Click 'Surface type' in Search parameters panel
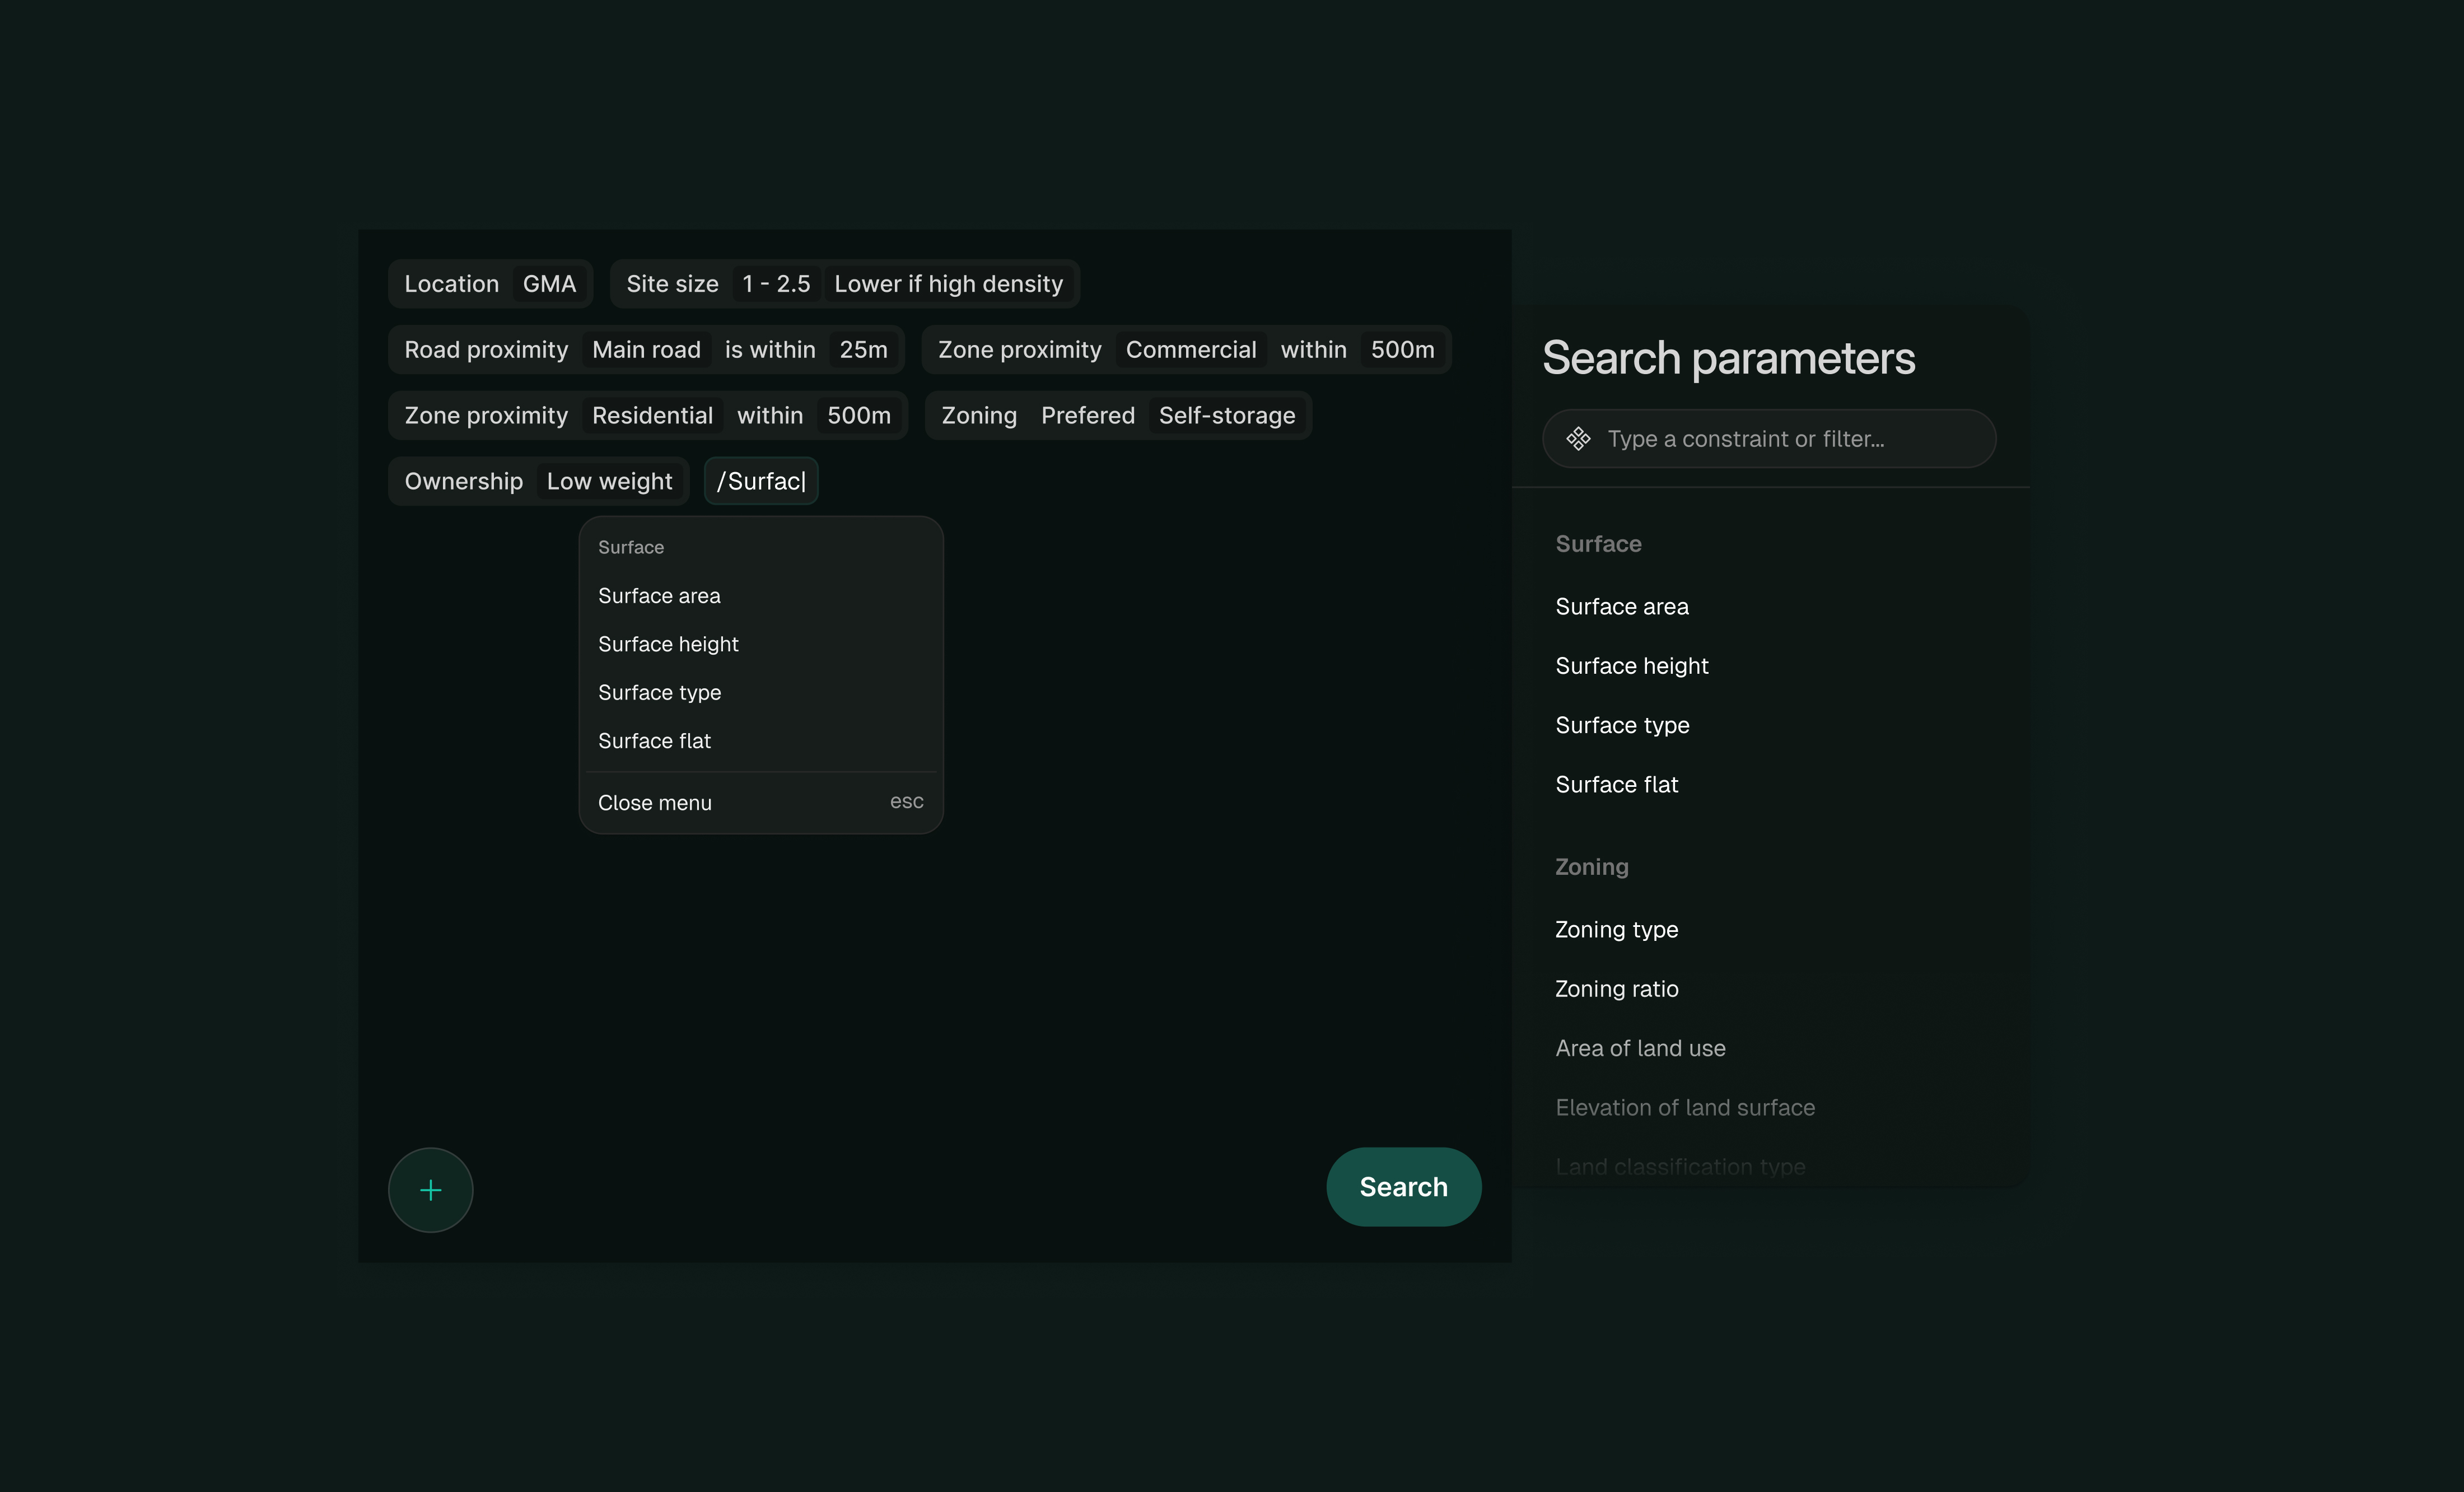 point(1622,725)
